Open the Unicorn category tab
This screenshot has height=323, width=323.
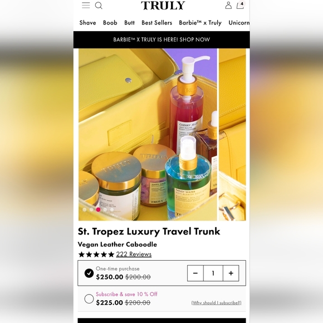(x=239, y=23)
